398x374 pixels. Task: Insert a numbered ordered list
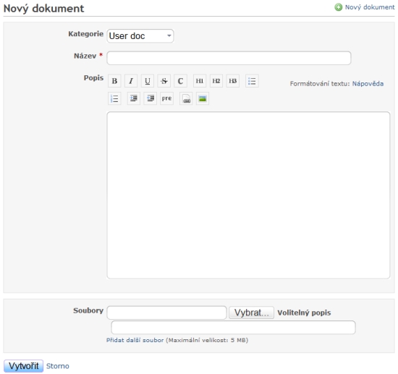pos(114,98)
